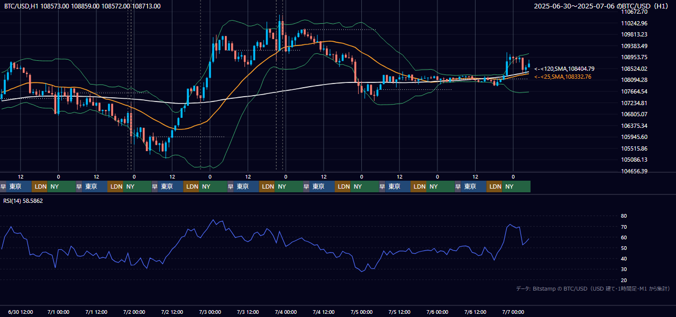Click price axis value 104656.39
The width and height of the screenshot is (676, 317).
click(634, 171)
